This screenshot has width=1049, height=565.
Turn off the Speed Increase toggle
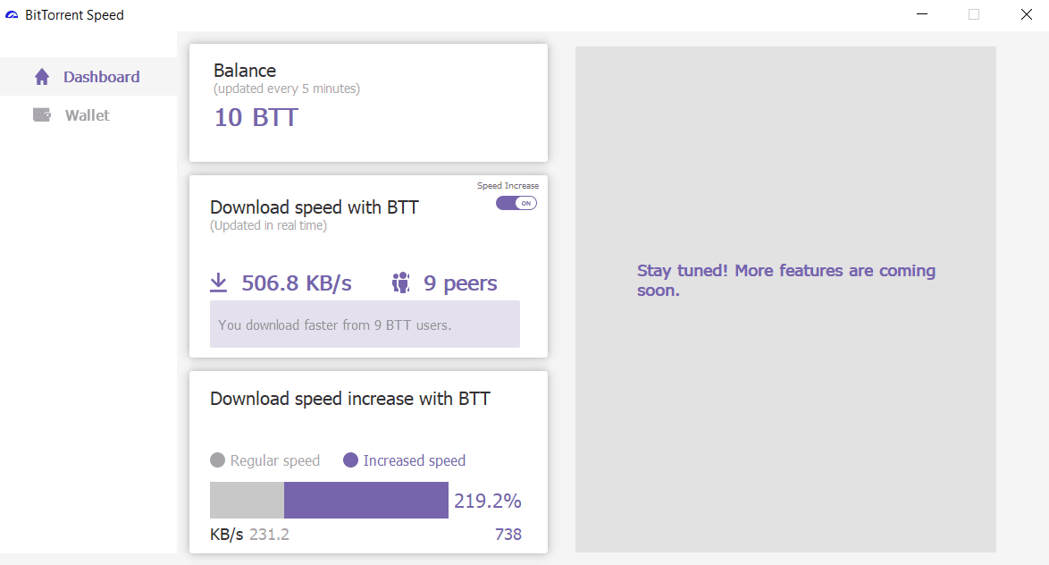[x=516, y=204]
